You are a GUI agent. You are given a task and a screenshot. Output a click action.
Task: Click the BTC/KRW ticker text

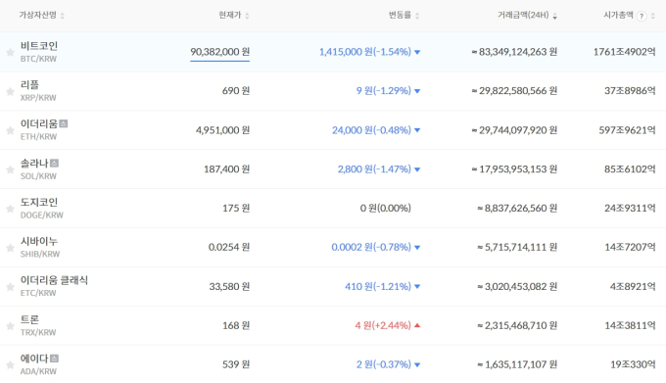point(38,59)
